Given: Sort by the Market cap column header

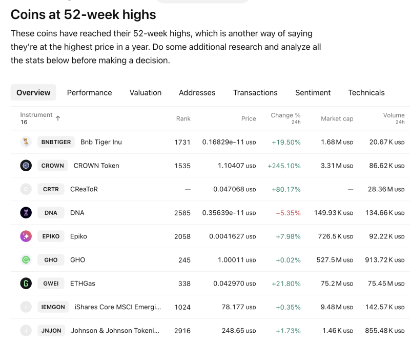Looking at the screenshot, I should coord(338,118).
